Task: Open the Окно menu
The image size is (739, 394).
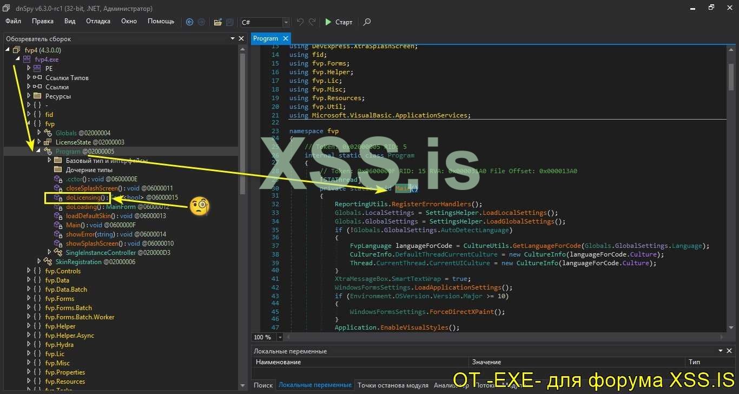Action: point(129,21)
